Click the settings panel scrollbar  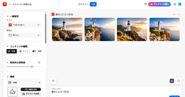pos(46,28)
